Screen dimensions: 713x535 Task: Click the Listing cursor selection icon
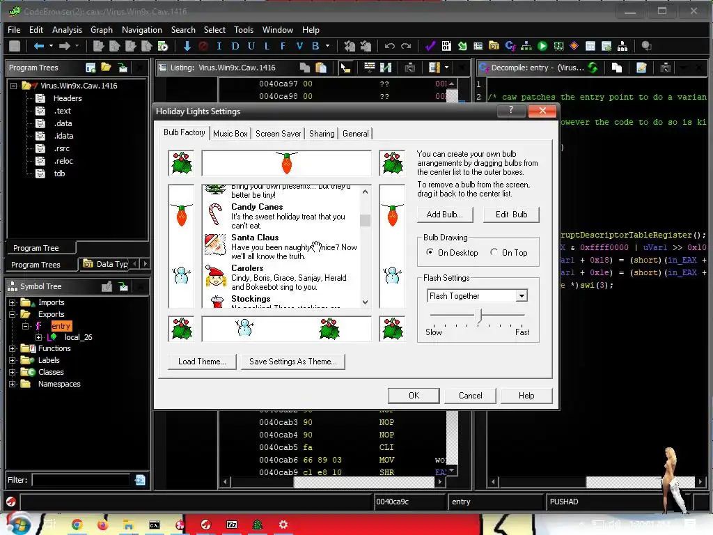pos(345,68)
